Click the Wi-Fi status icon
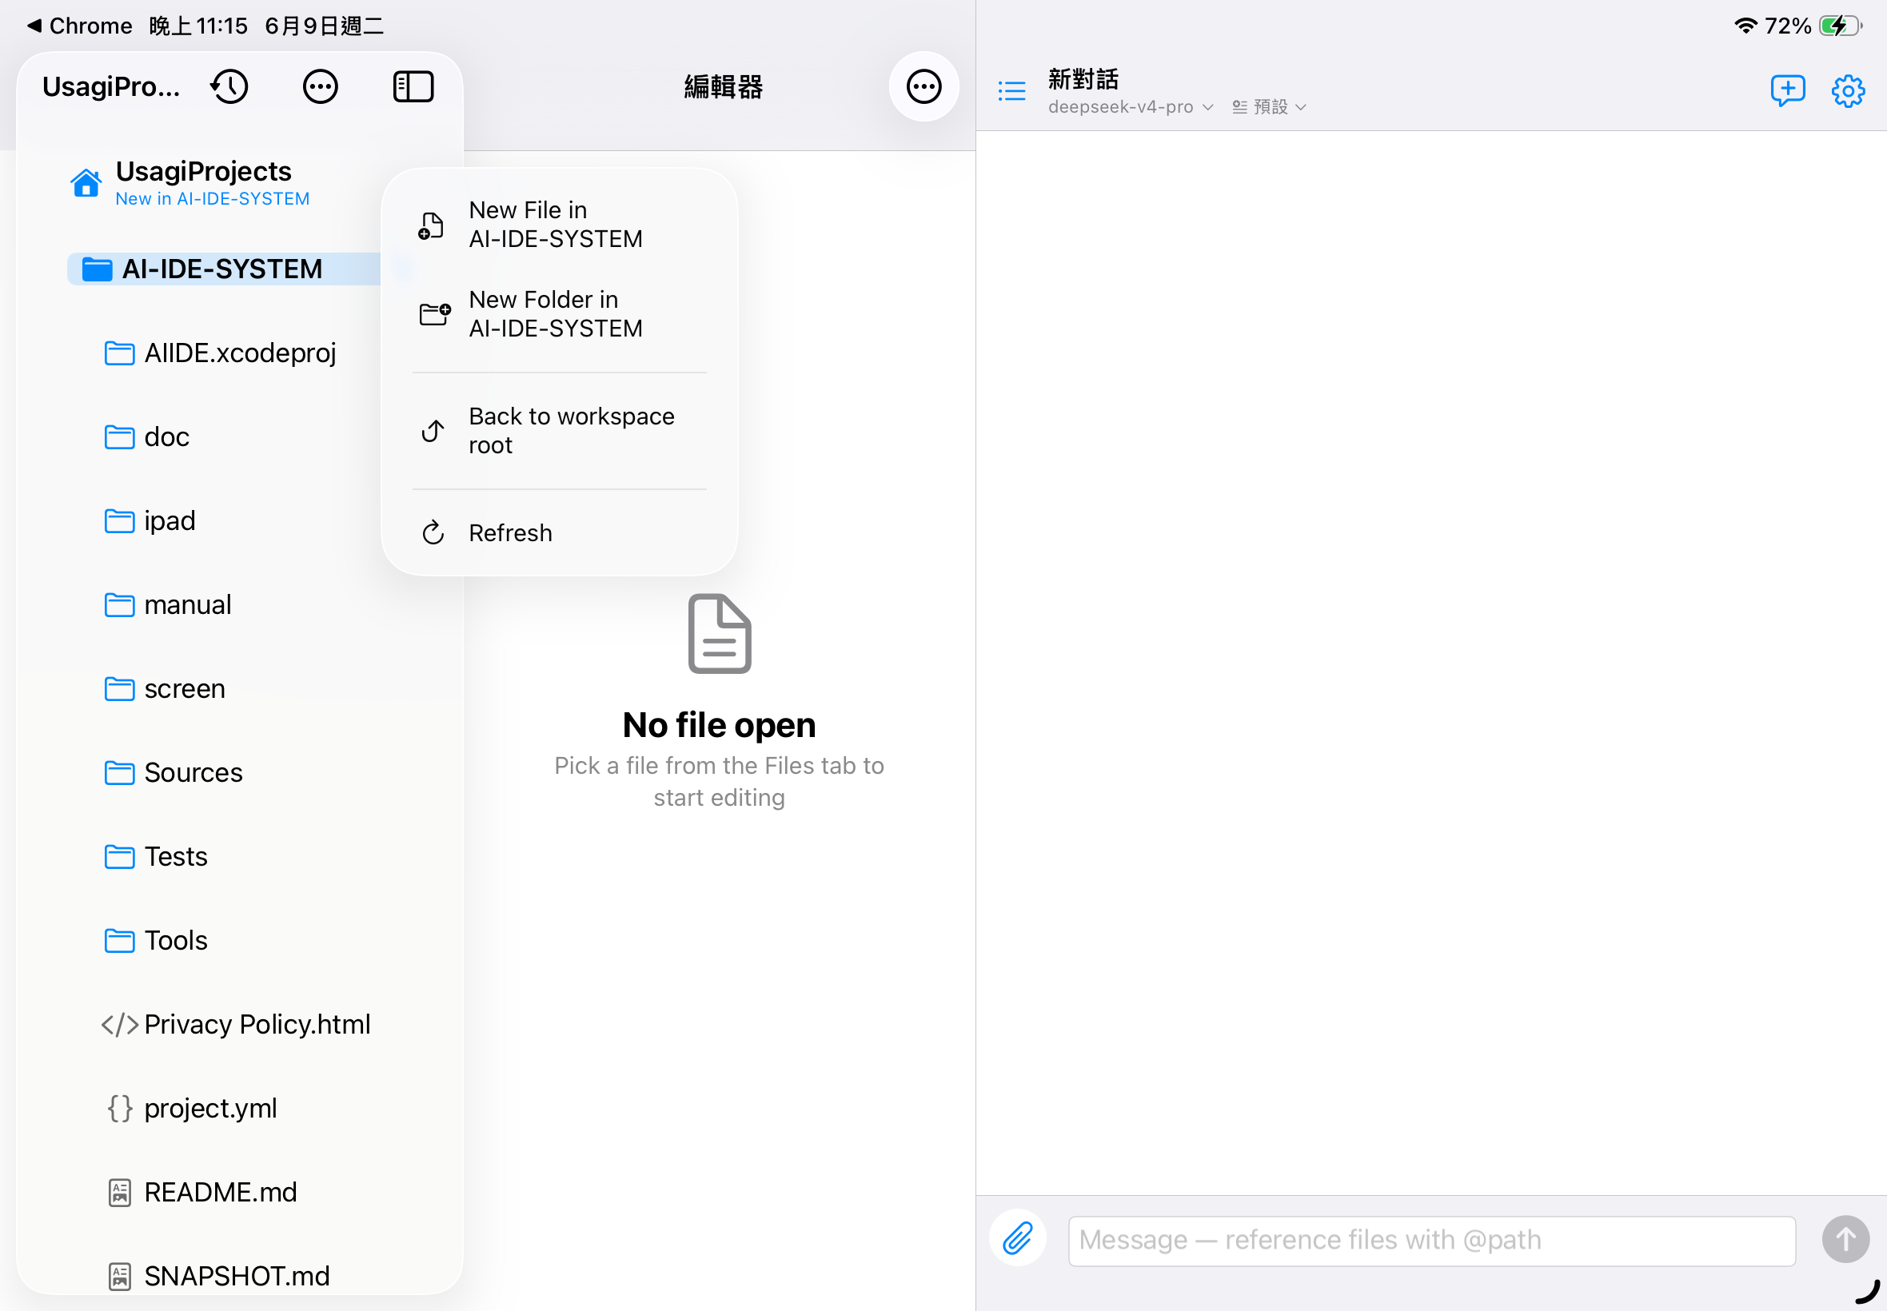This screenshot has height=1311, width=1887. tap(1744, 26)
